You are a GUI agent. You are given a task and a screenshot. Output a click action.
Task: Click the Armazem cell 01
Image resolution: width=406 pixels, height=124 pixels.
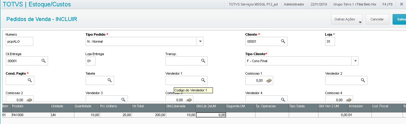tap(360, 115)
